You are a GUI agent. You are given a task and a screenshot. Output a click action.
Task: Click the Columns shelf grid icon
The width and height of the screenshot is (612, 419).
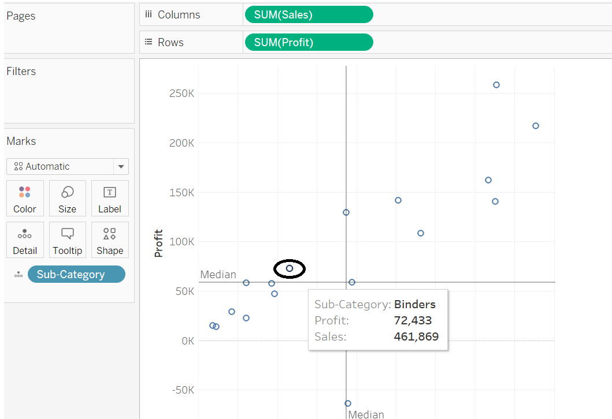(x=148, y=14)
